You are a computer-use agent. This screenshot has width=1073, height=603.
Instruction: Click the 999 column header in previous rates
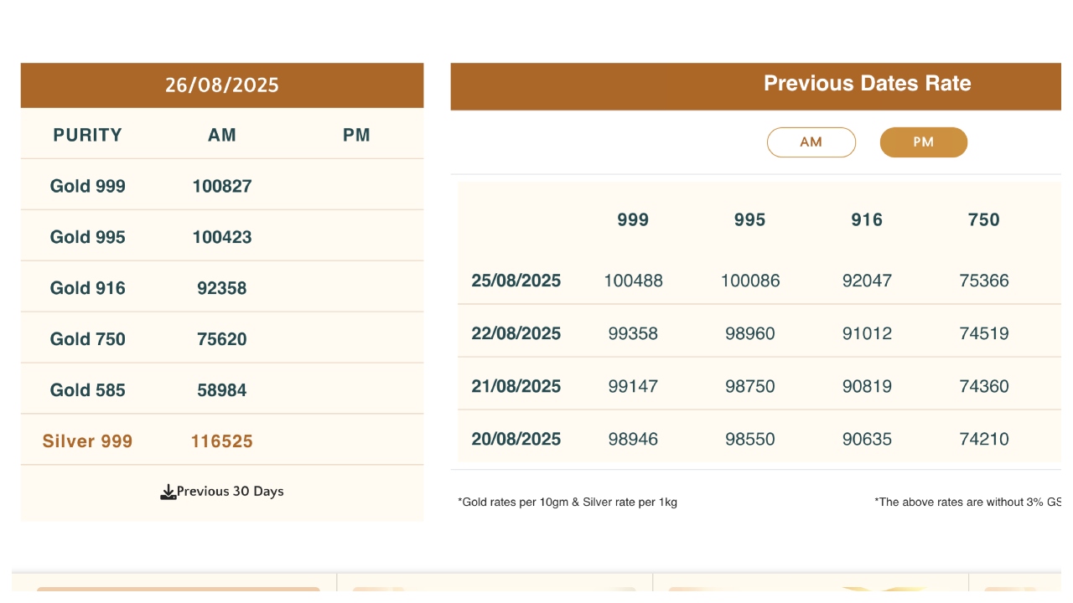pos(633,219)
